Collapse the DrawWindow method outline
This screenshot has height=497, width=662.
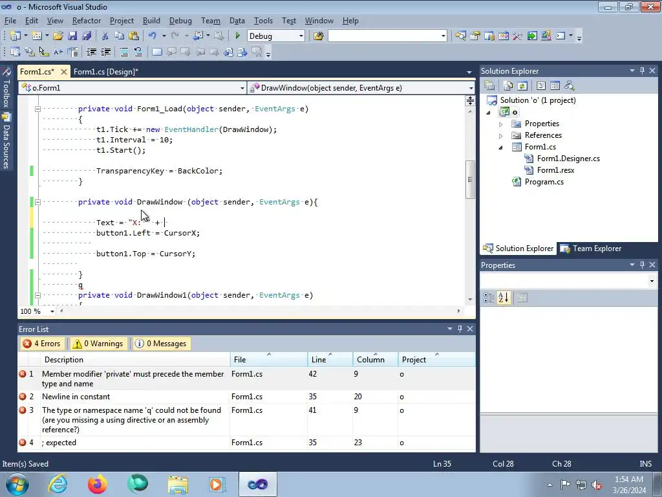(37, 202)
